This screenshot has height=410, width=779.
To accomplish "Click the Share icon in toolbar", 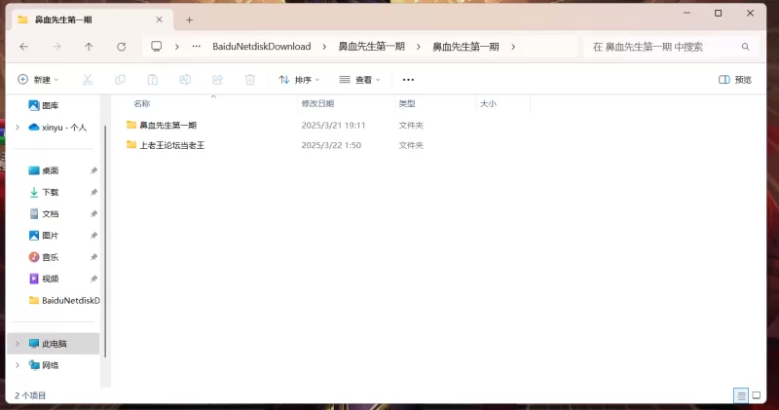I will tap(217, 80).
